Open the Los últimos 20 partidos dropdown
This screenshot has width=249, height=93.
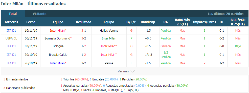click(x=225, y=14)
